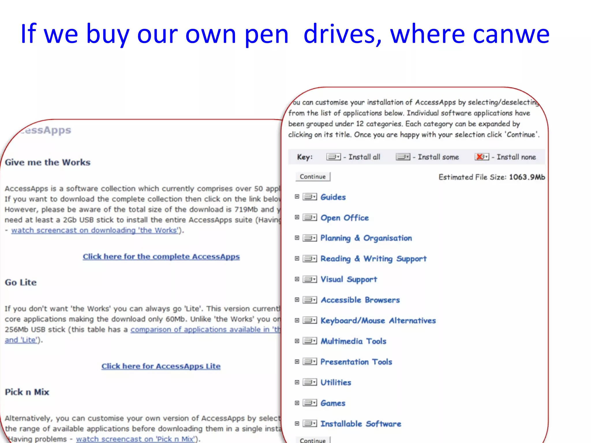Expand the Games plus box

coord(297,403)
